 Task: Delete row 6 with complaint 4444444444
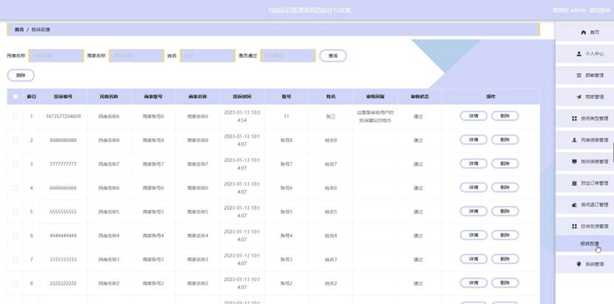pyautogui.click(x=505, y=235)
